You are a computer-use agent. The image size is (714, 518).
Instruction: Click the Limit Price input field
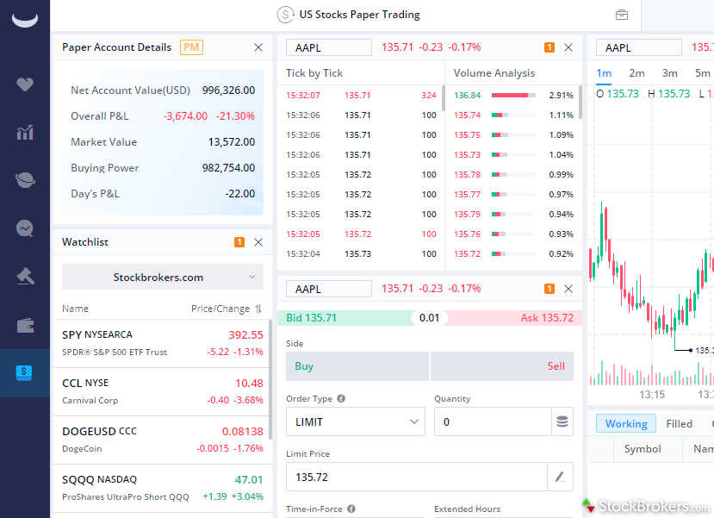click(417, 477)
